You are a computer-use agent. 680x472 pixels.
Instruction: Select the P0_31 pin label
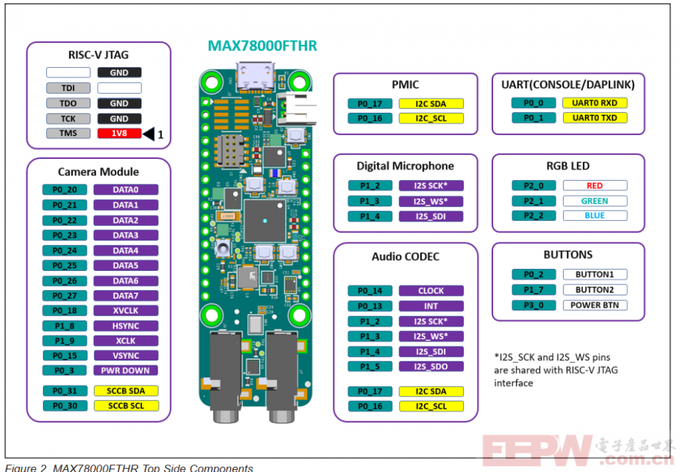click(x=65, y=391)
